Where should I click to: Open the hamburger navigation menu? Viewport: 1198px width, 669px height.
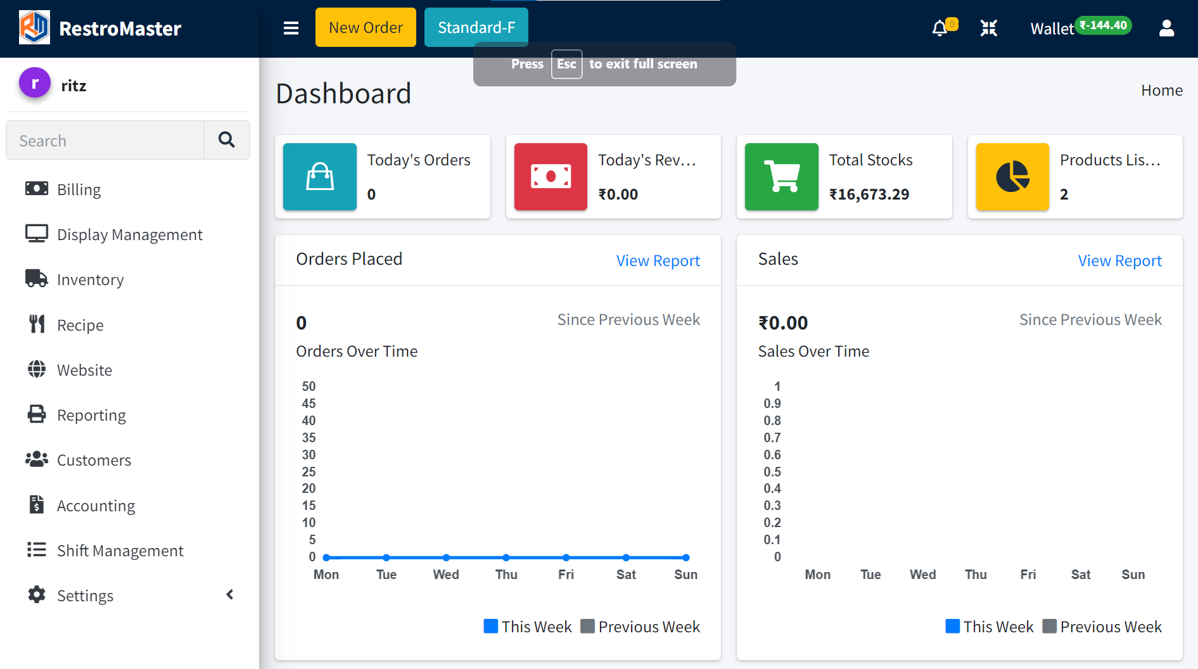290,28
